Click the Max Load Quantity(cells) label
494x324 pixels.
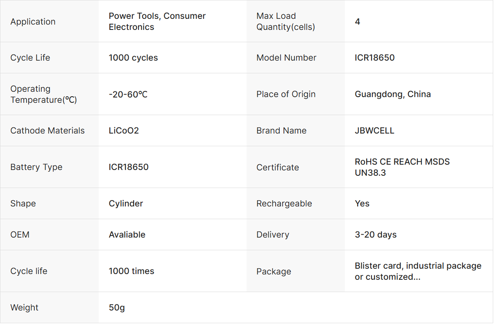coord(286,22)
